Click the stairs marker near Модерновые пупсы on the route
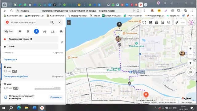The height and width of the screenshot is (111, 197). (x=120, y=45)
